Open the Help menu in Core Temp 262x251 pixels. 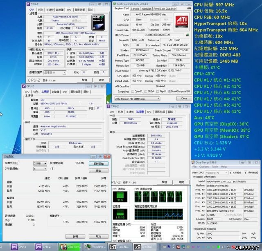tap(224, 166)
